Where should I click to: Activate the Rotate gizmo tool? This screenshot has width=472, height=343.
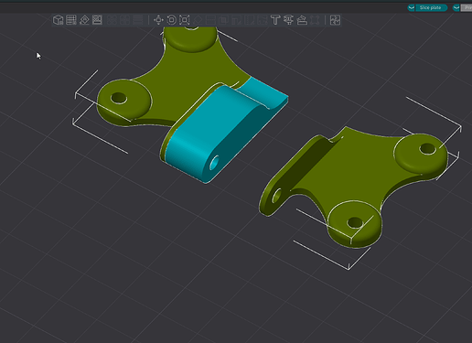172,20
